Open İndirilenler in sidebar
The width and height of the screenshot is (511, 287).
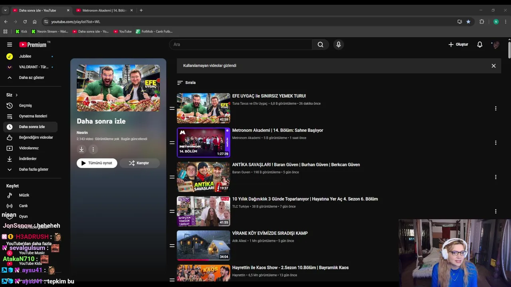[30, 159]
